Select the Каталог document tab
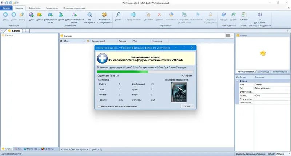The width and height of the screenshot is (291, 156). 14,31
